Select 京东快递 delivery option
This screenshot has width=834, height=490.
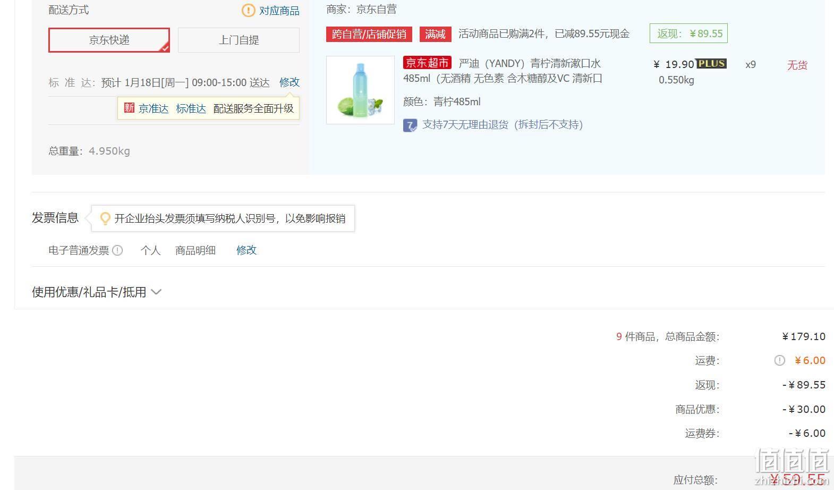[109, 40]
